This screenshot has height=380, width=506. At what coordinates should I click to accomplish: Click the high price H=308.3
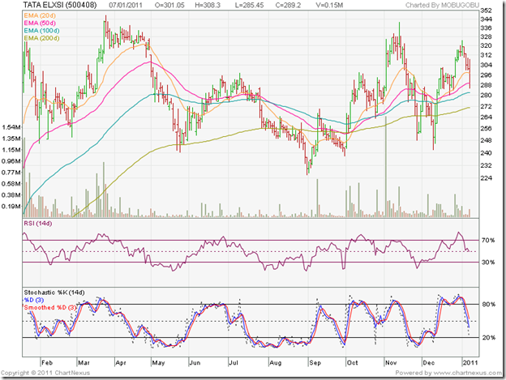208,5
